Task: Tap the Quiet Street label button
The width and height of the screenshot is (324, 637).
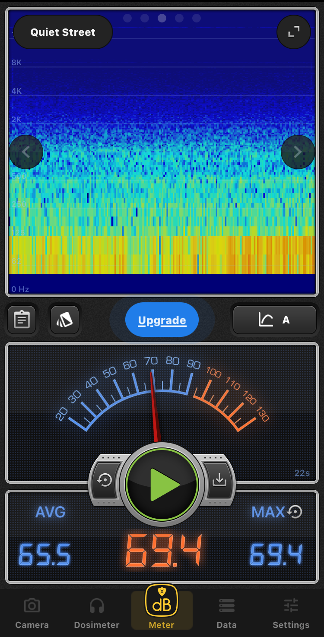Action: (x=63, y=32)
